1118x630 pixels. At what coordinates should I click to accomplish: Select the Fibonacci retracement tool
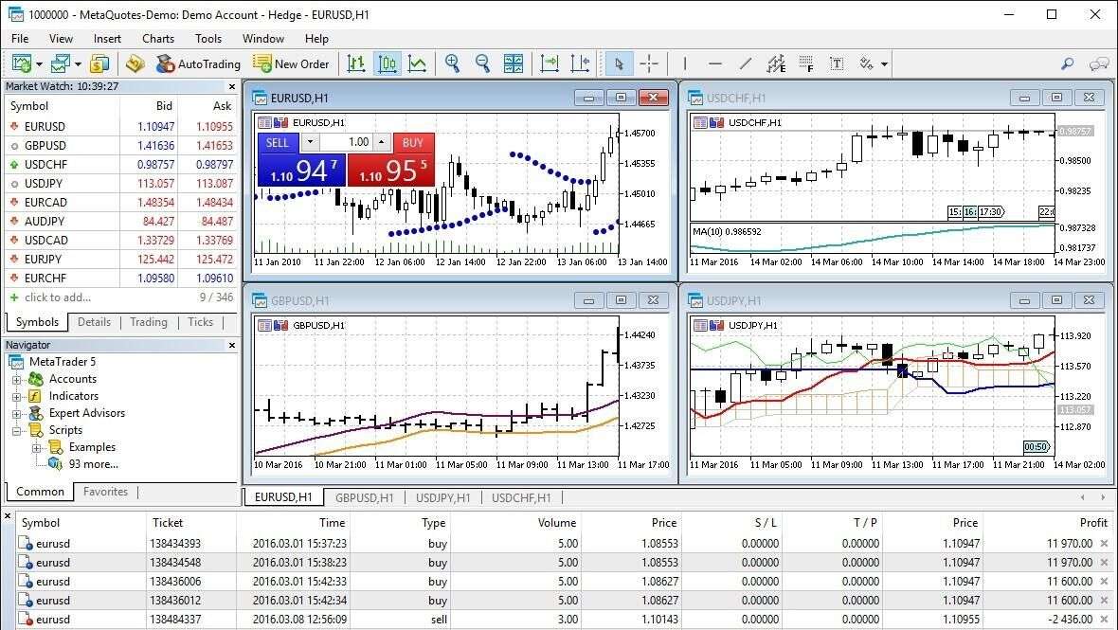806,64
